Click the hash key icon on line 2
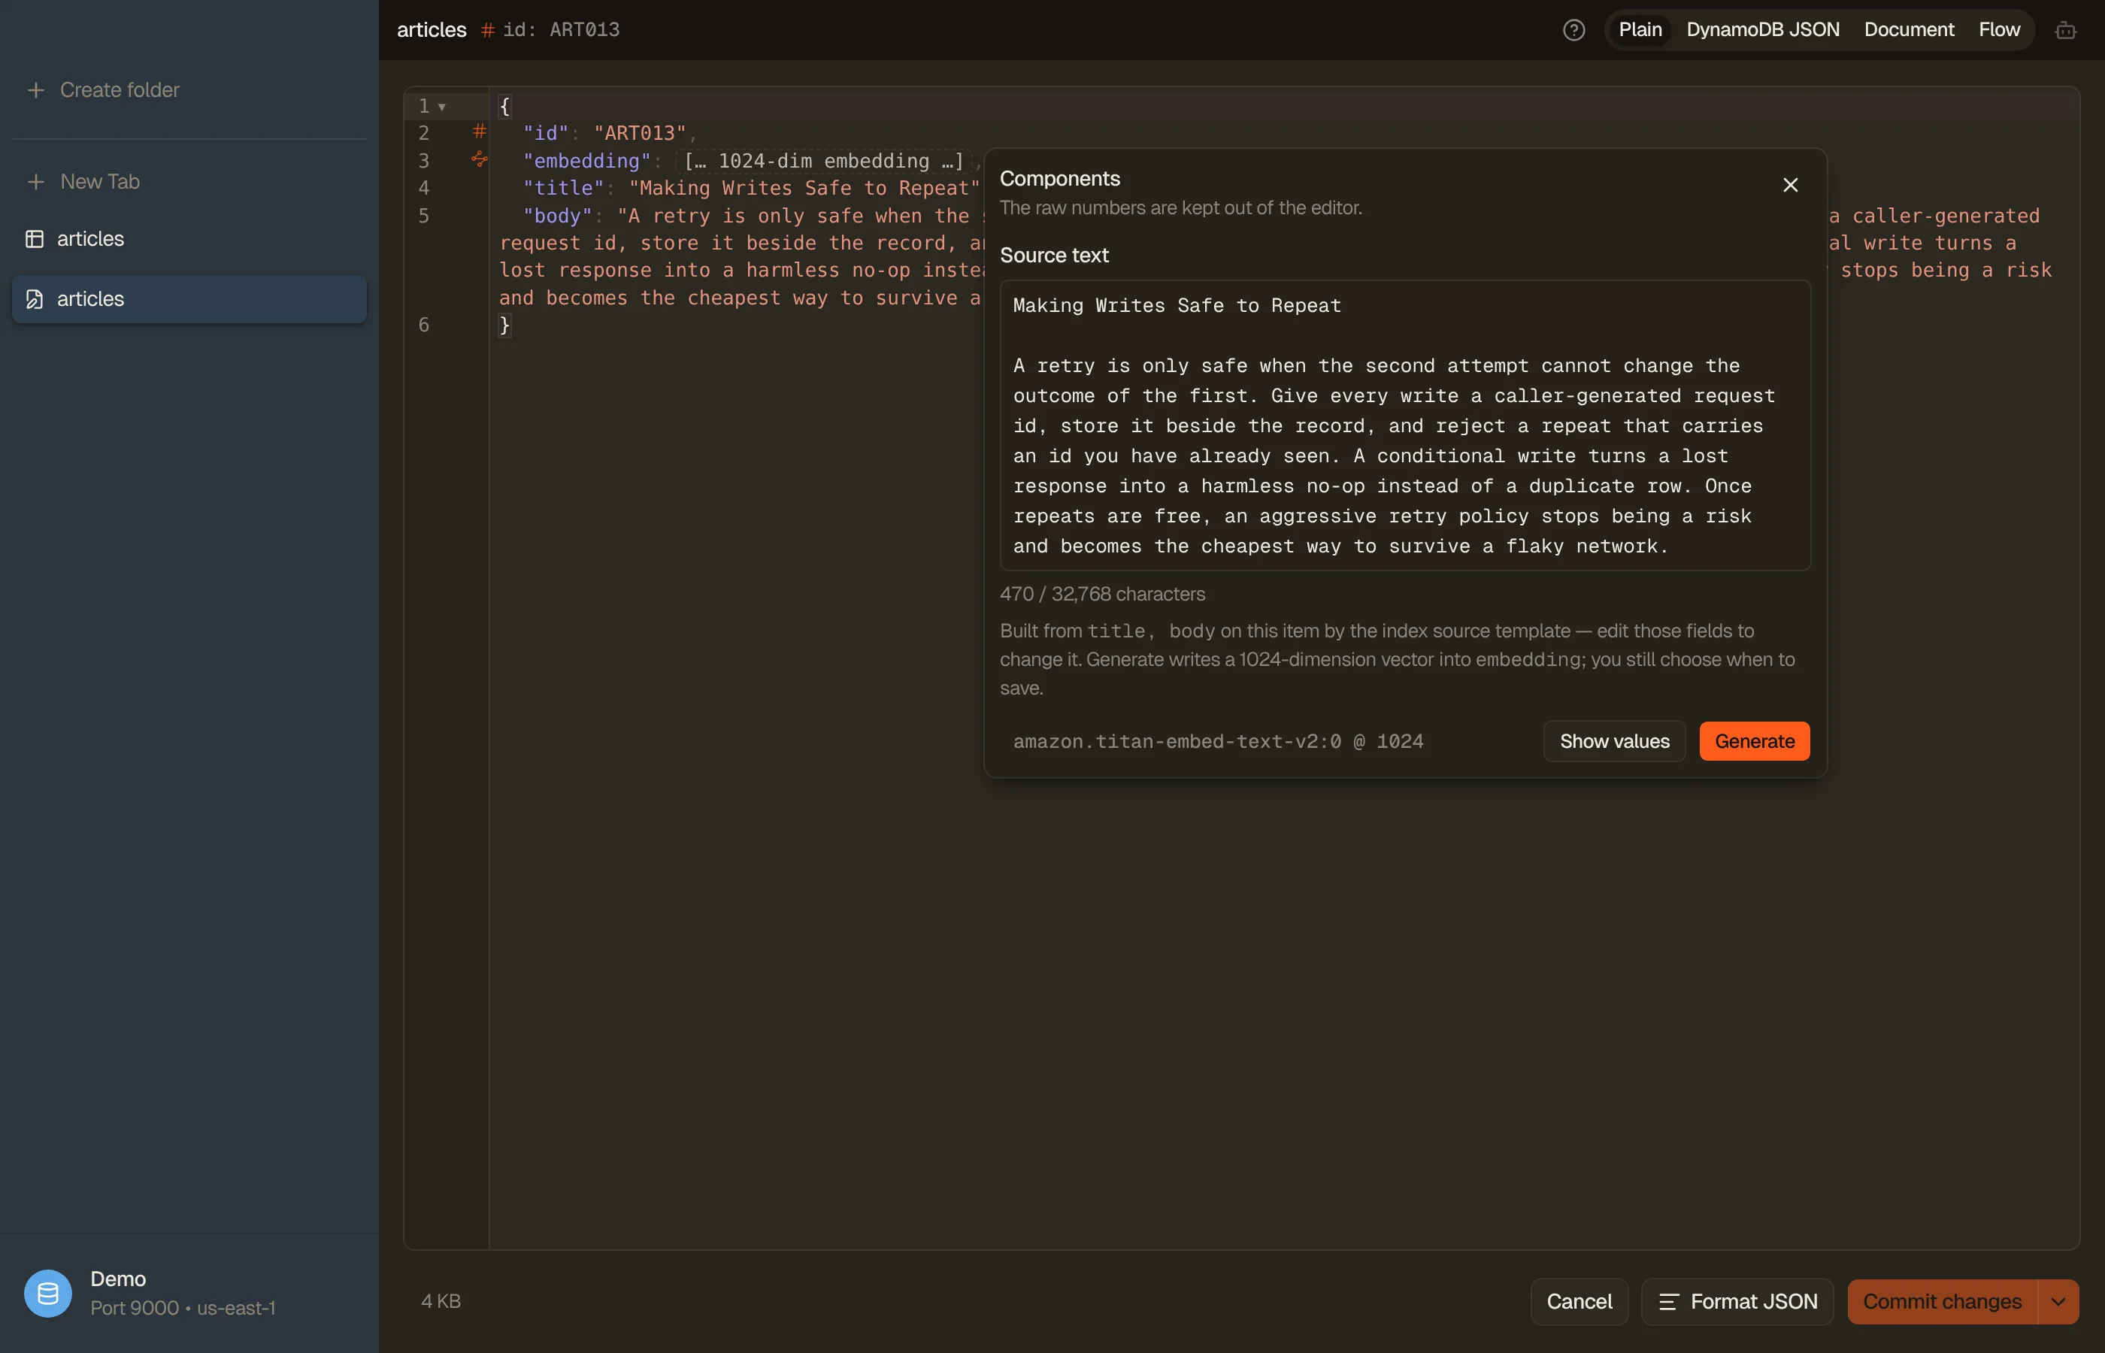Viewport: 2105px width, 1353px height. pos(479,132)
